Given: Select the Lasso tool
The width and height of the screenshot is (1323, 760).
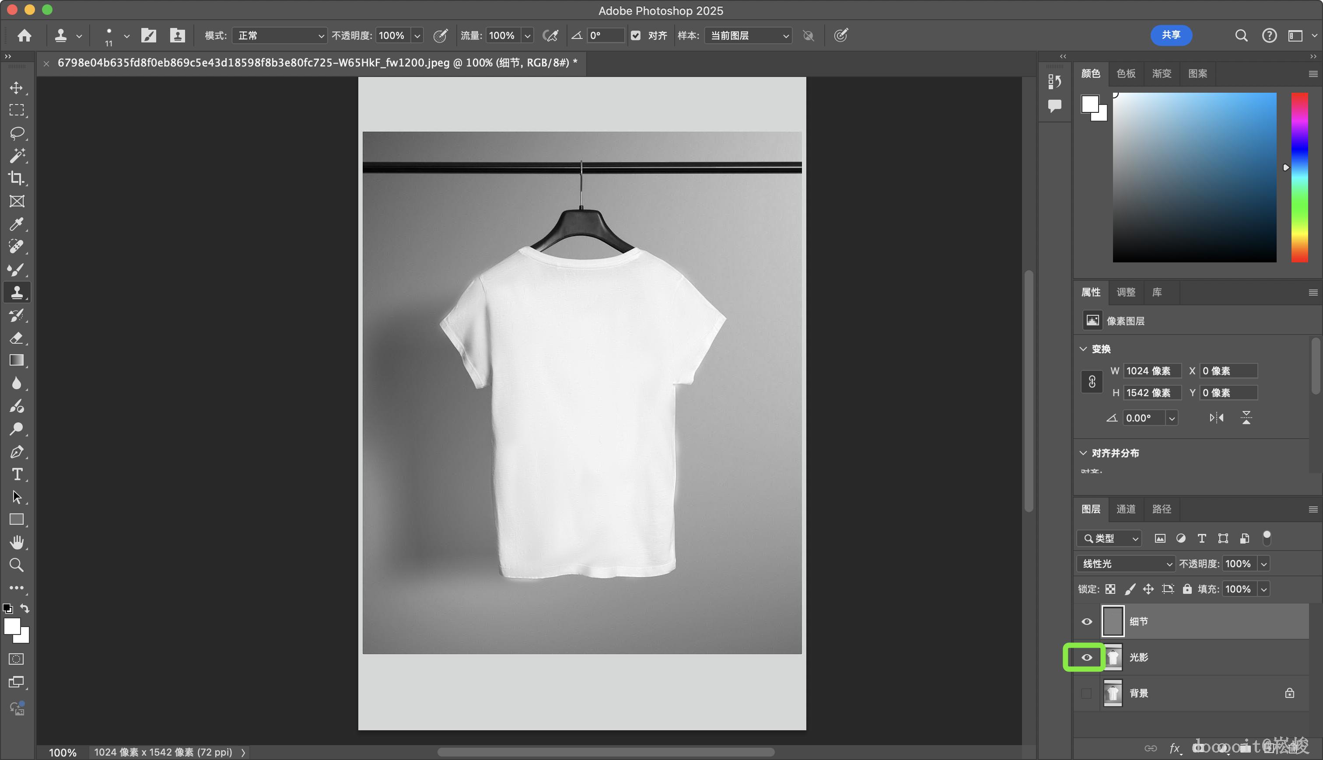Looking at the screenshot, I should [x=16, y=132].
